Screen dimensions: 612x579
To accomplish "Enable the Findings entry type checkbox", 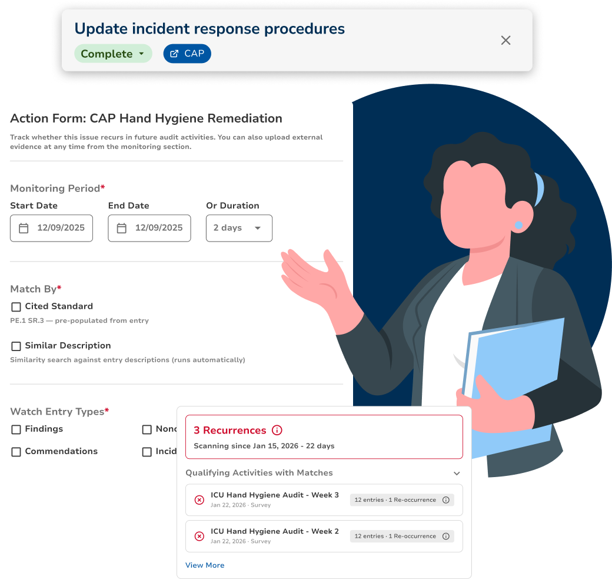I will 16,430.
